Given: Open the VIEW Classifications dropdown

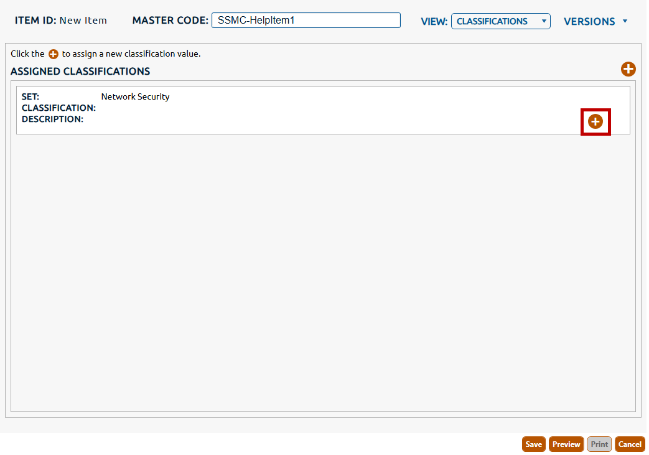Looking at the screenshot, I should 500,21.
